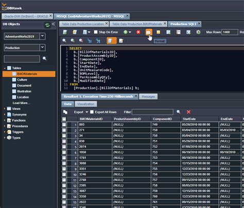
Task: Collapse the Tables tree node
Action: tap(5, 68)
